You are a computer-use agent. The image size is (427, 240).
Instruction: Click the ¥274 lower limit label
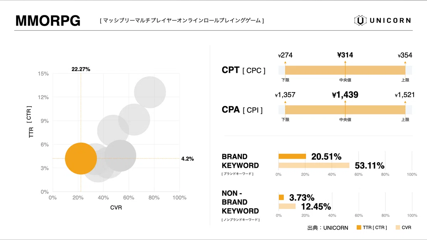coord(285,55)
